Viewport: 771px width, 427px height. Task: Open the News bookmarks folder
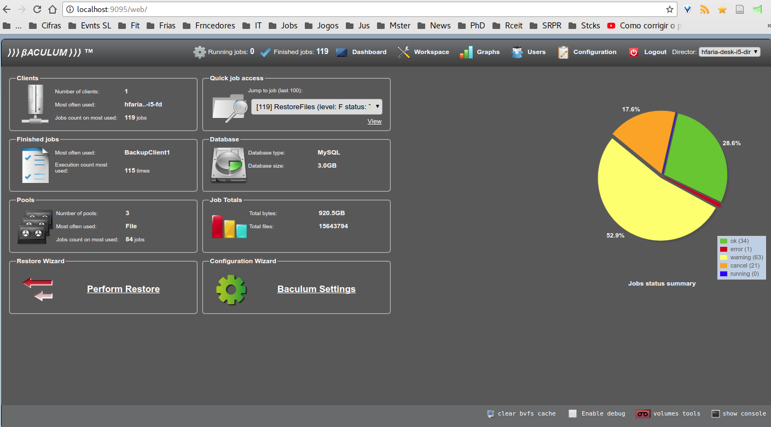tap(434, 26)
